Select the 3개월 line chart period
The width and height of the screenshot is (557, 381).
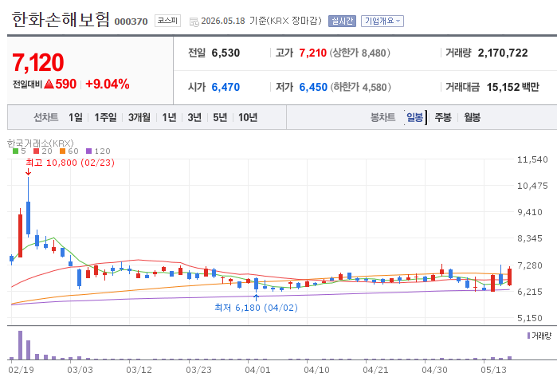(x=139, y=117)
